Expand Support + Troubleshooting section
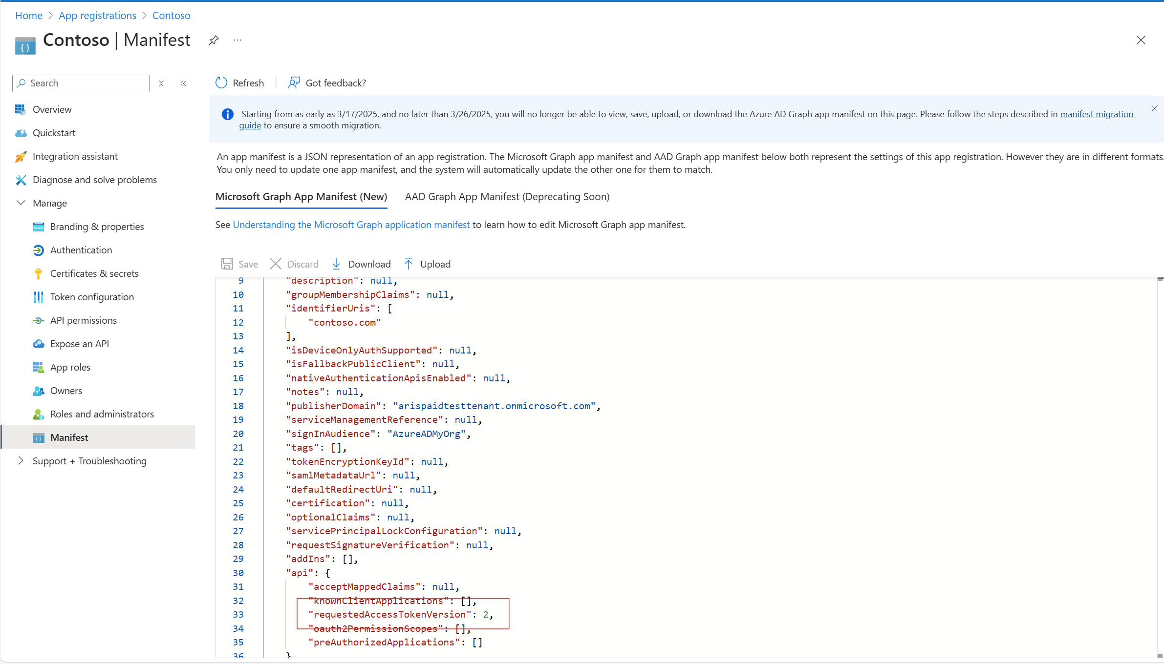 [21, 460]
